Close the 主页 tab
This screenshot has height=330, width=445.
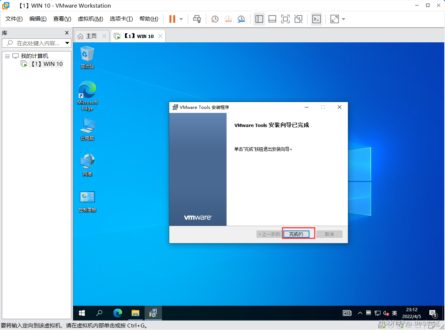tap(104, 36)
